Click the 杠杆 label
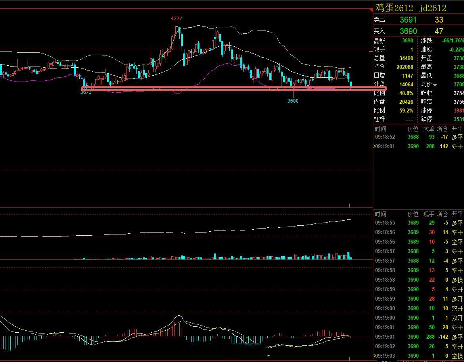 coord(380,119)
